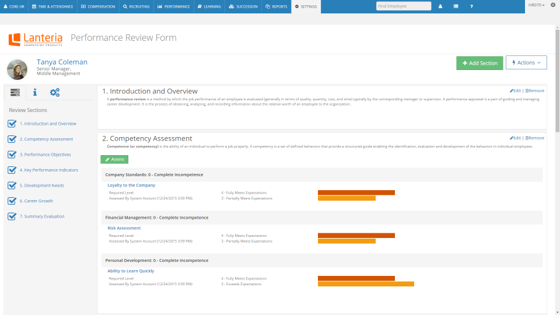560x315 pixels.
Task: Click the green Add Section button
Action: (480, 63)
